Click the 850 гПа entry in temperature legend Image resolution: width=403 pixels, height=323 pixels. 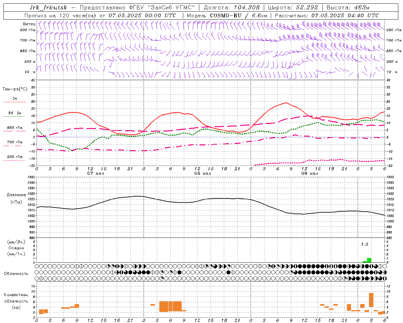[15, 128]
